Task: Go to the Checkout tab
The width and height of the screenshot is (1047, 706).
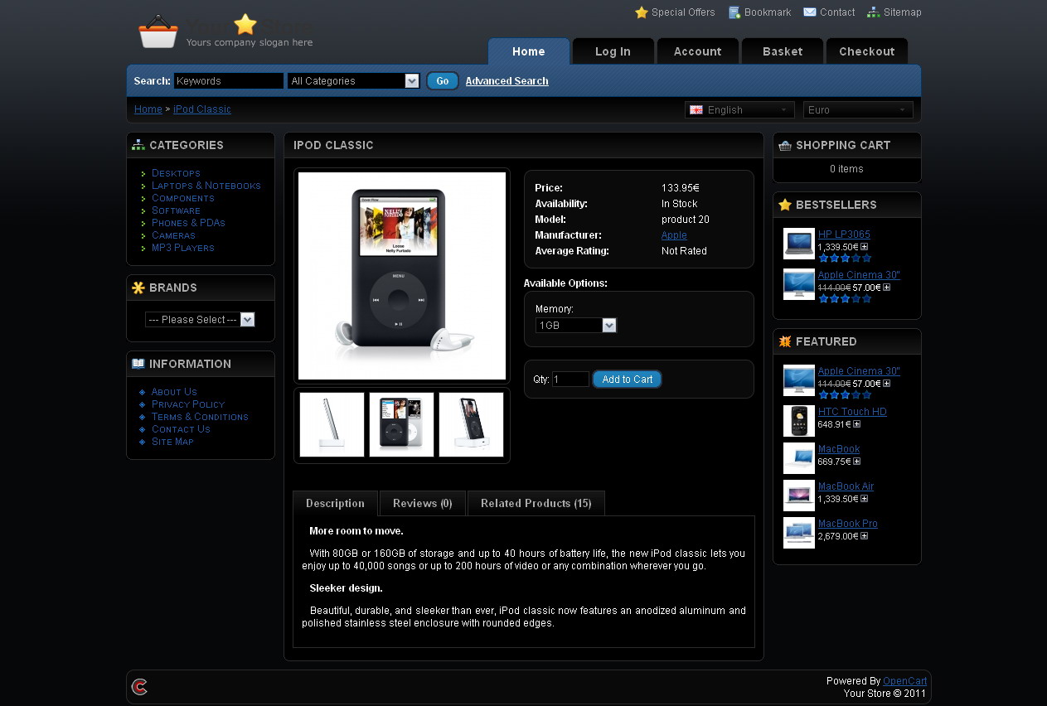Action: coord(867,51)
